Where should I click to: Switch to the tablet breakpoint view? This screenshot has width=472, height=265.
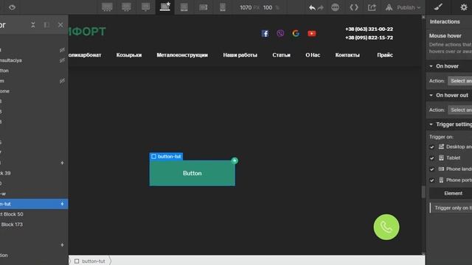(x=184, y=7)
